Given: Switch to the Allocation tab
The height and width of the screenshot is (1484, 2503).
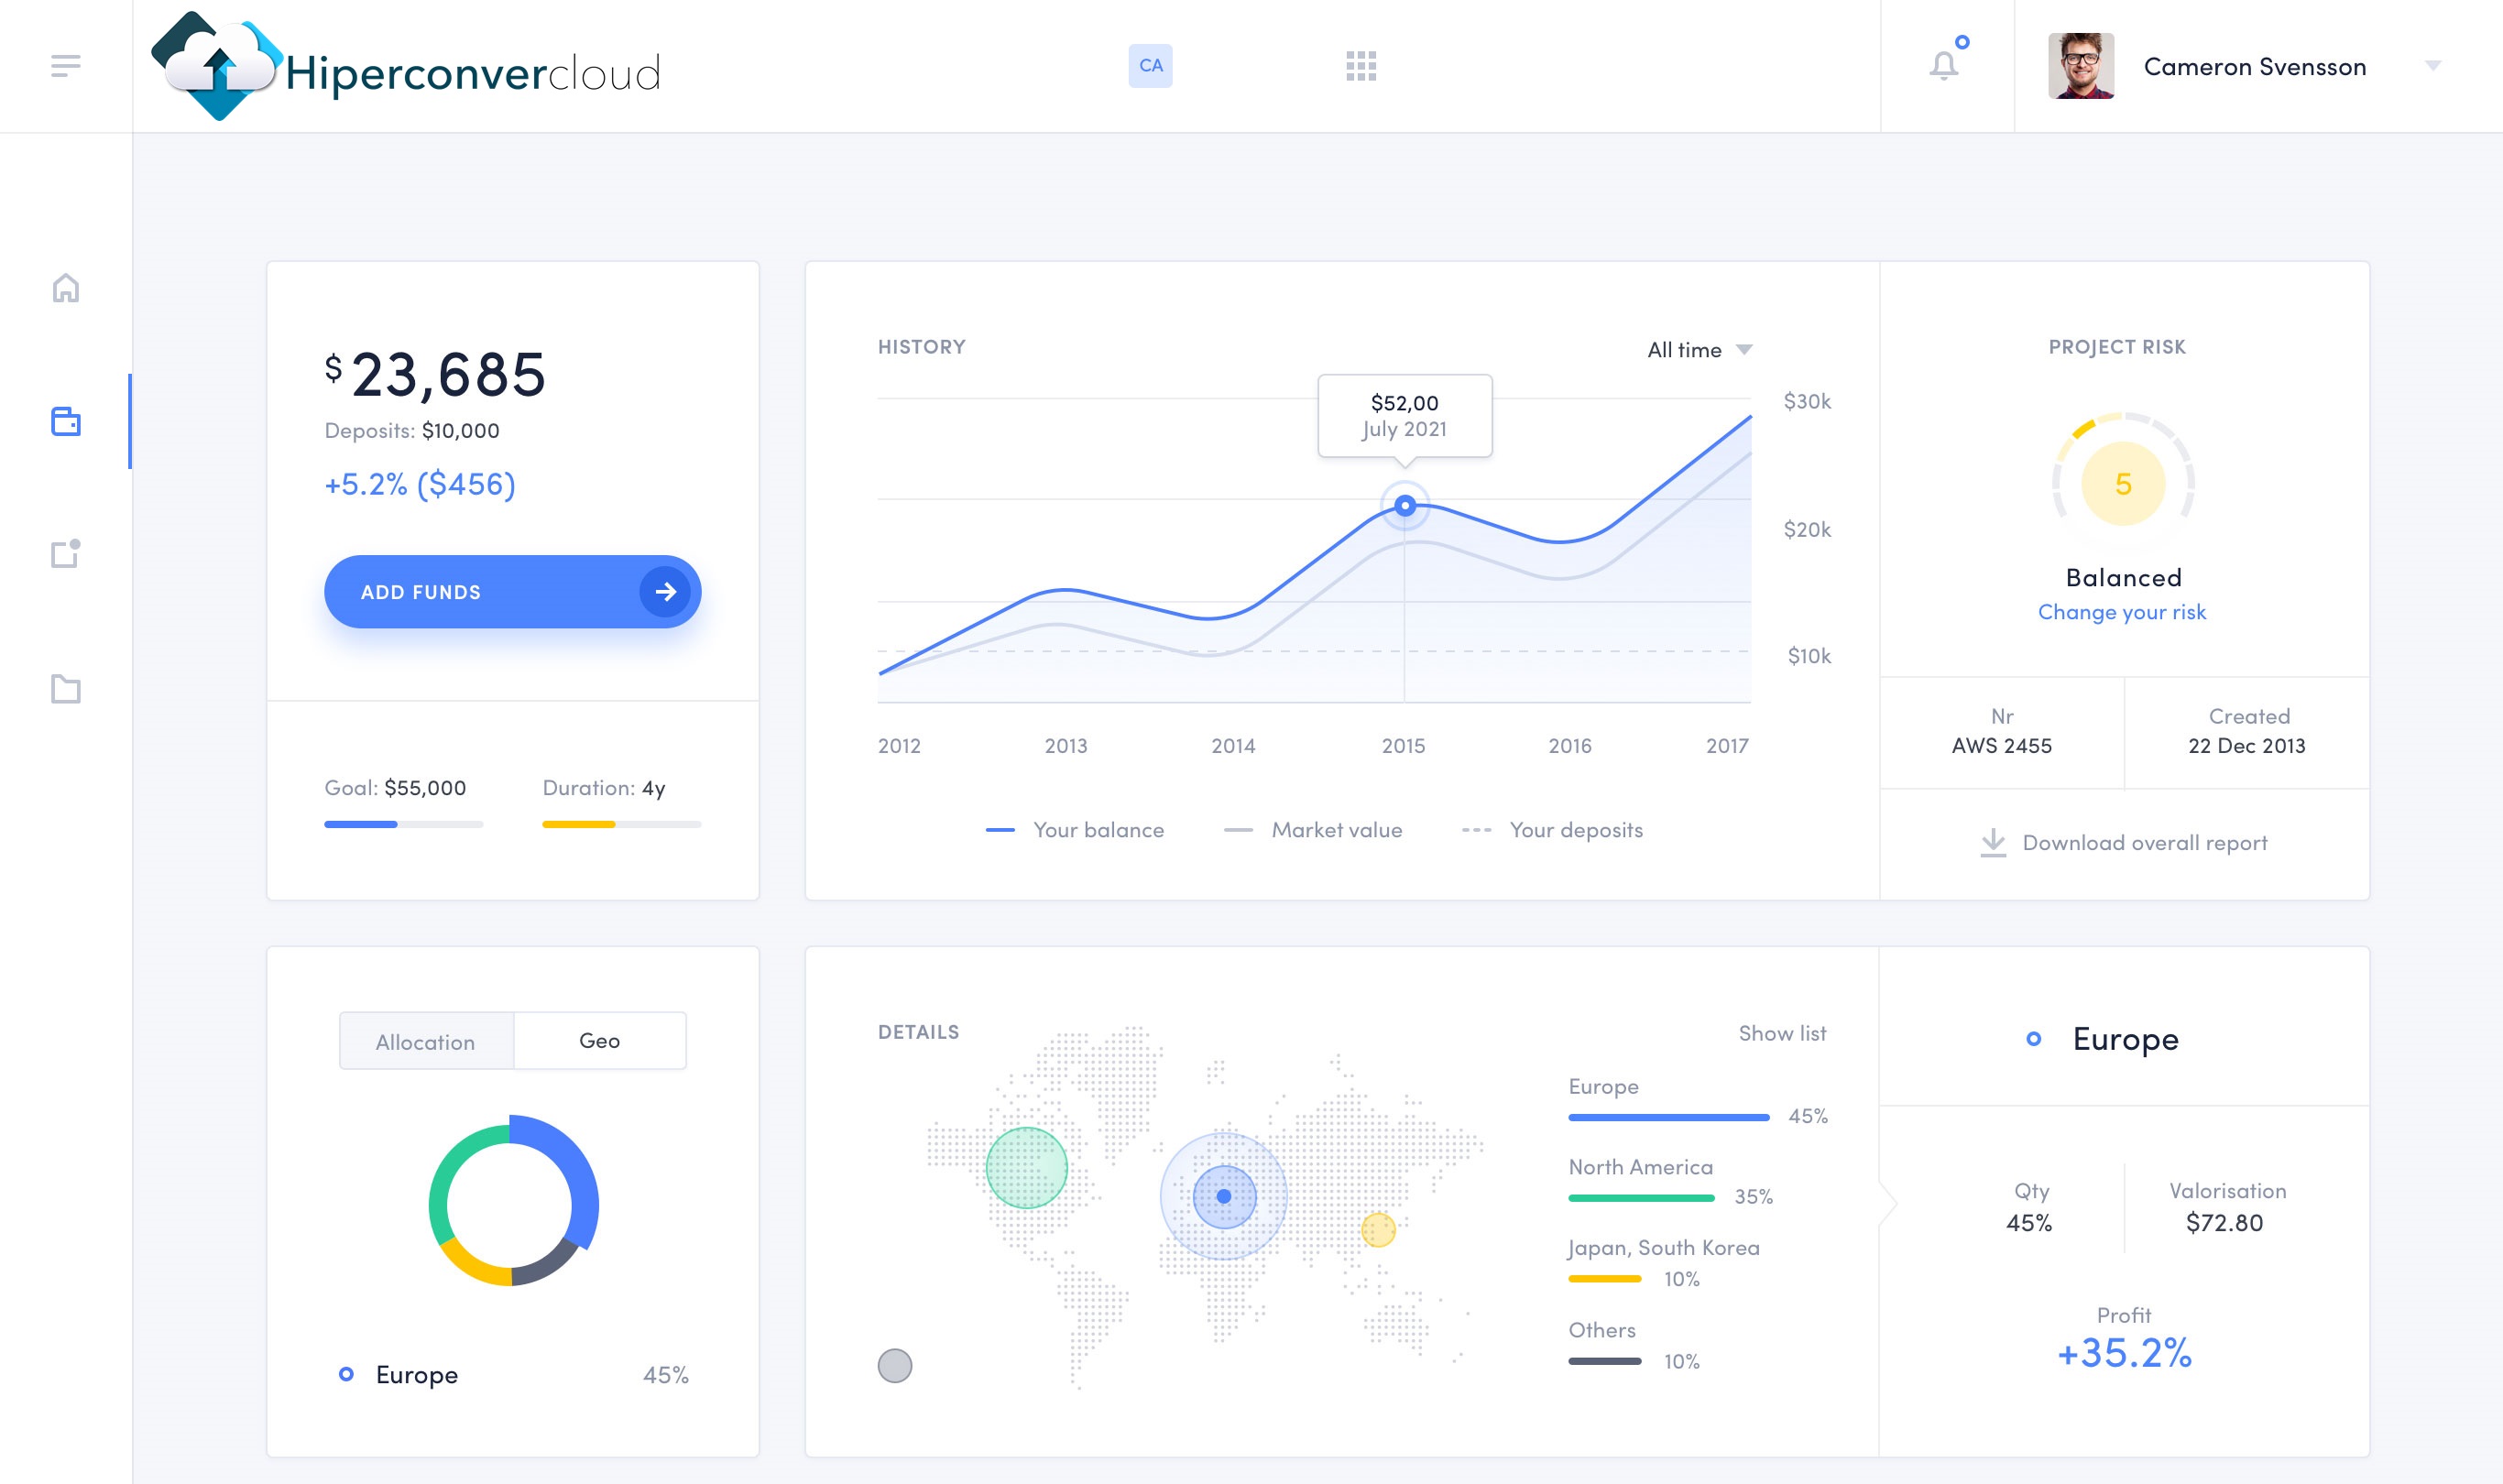Looking at the screenshot, I should 426,1041.
